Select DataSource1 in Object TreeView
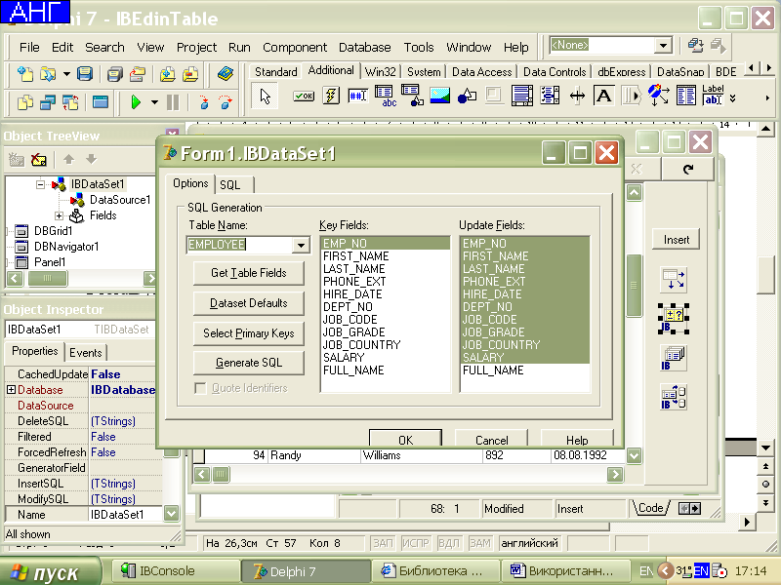This screenshot has height=585, width=781. pos(119,200)
